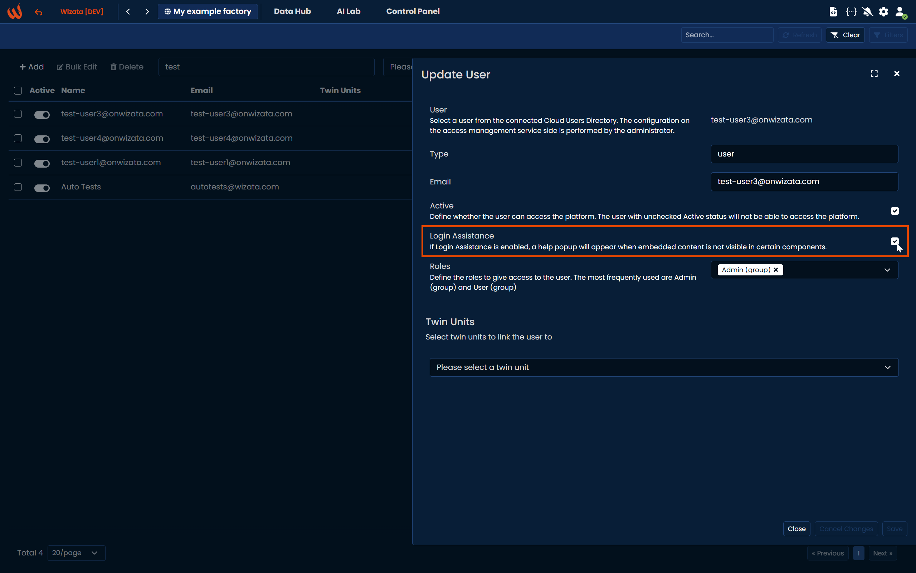Expand Update User panel to fullscreen
916x573 pixels.
874,73
